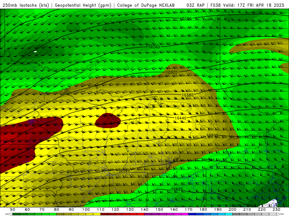The image size is (289, 216).
Task: Click the 160 knot legend value
Action: coord(174,210)
